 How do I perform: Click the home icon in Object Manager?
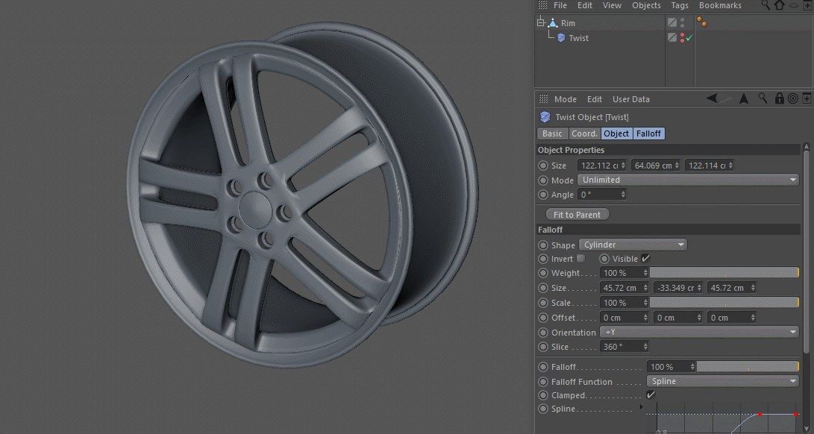coord(780,5)
